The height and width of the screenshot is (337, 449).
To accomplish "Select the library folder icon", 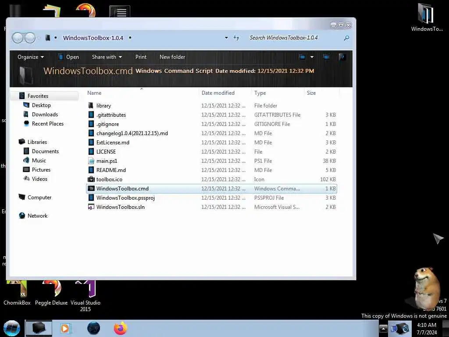I will point(91,105).
